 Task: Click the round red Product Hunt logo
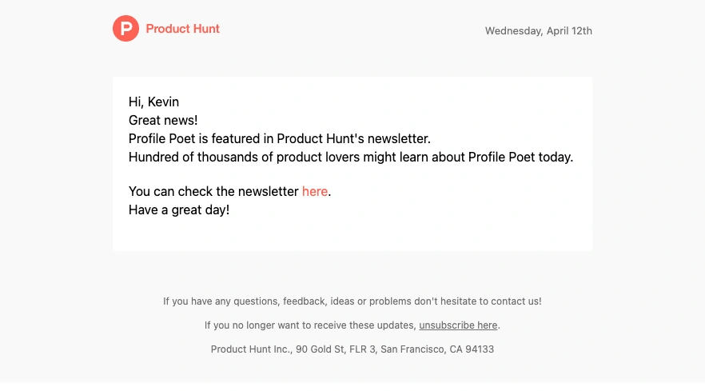tap(126, 28)
